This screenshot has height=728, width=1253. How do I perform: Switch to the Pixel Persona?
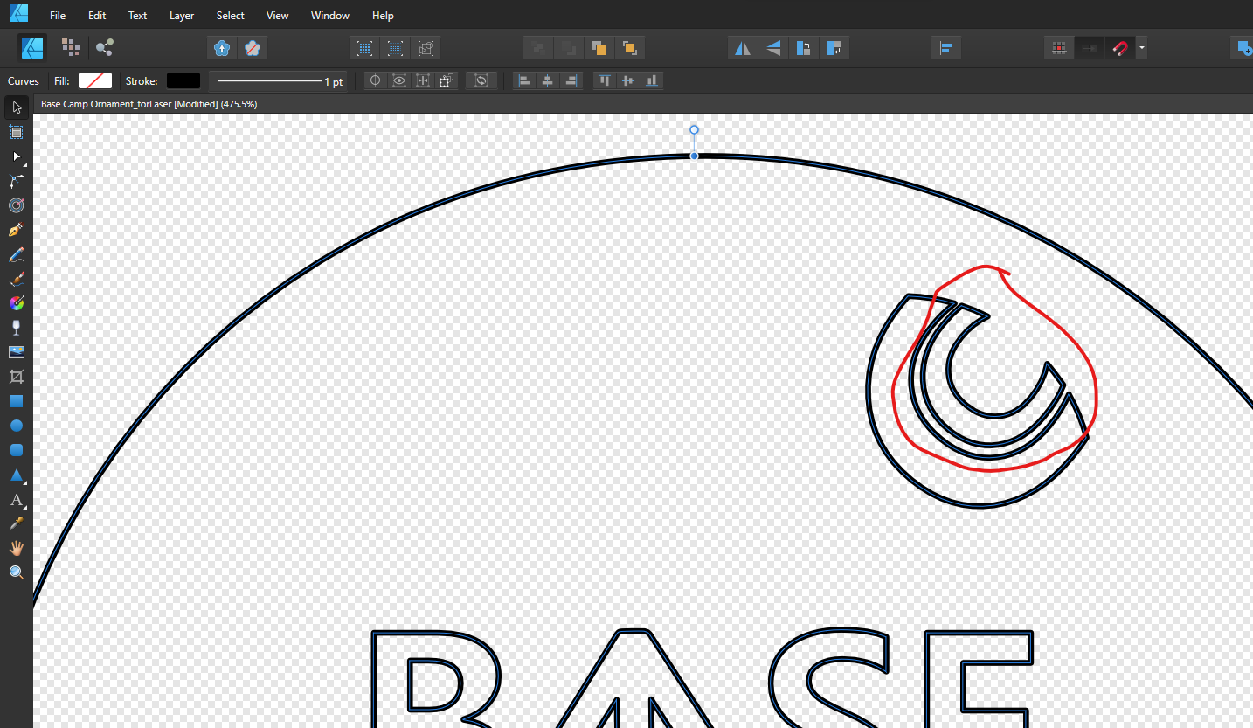pyautogui.click(x=71, y=47)
